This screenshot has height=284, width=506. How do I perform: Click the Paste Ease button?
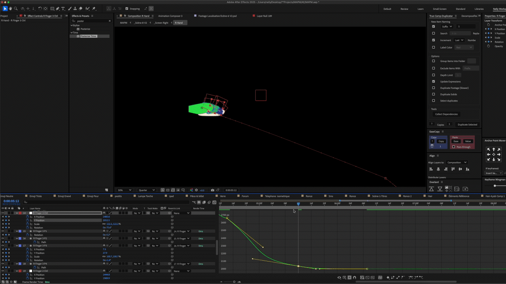456,141
